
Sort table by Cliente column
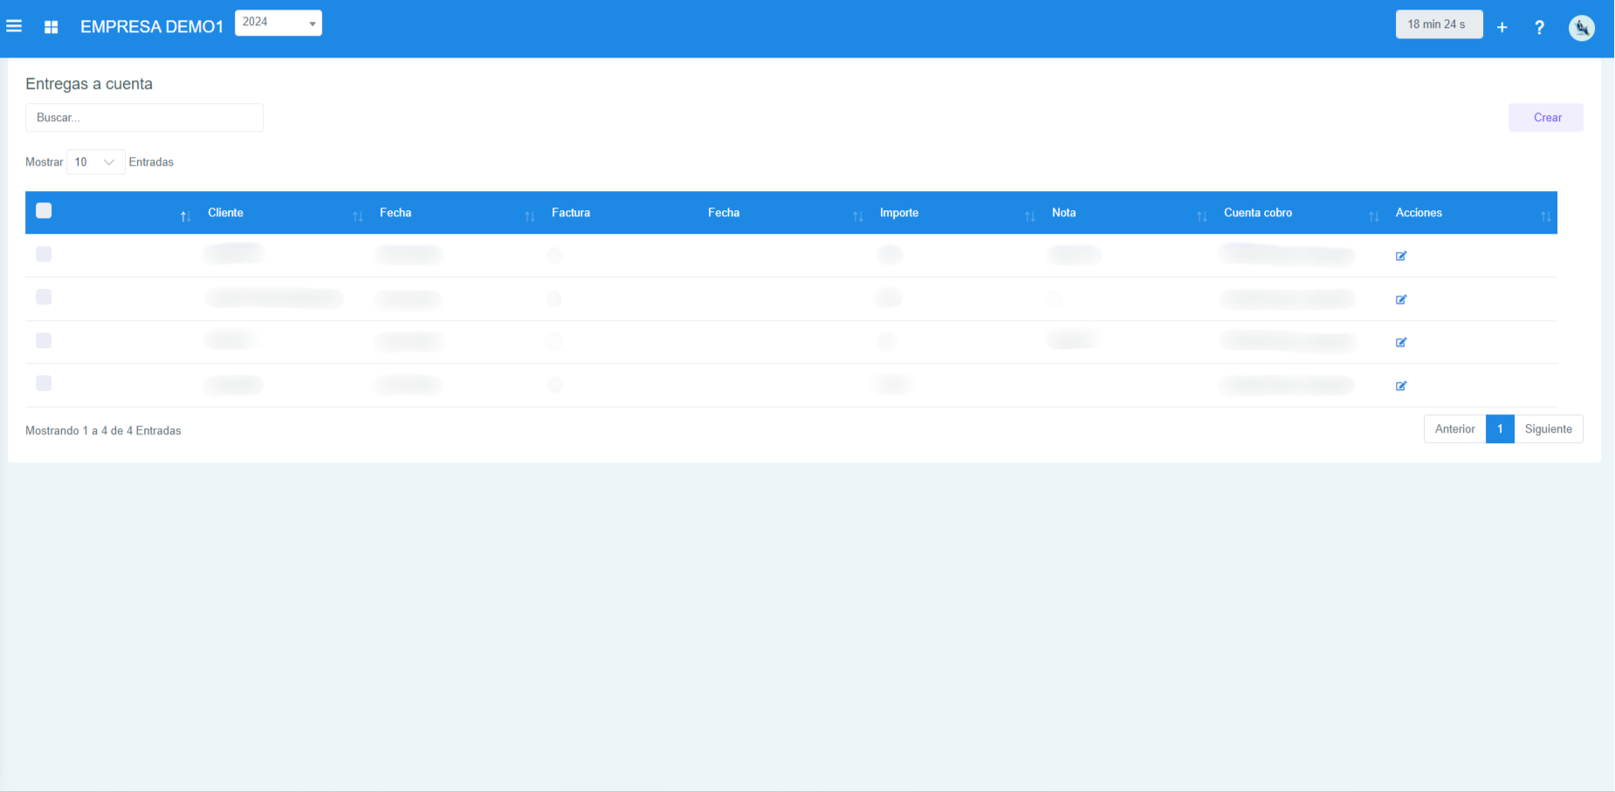(x=225, y=213)
